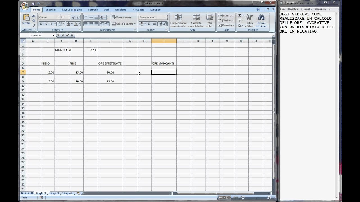Click the AutoSum sigma icon
Screen dimensions: 360x202
point(240,16)
